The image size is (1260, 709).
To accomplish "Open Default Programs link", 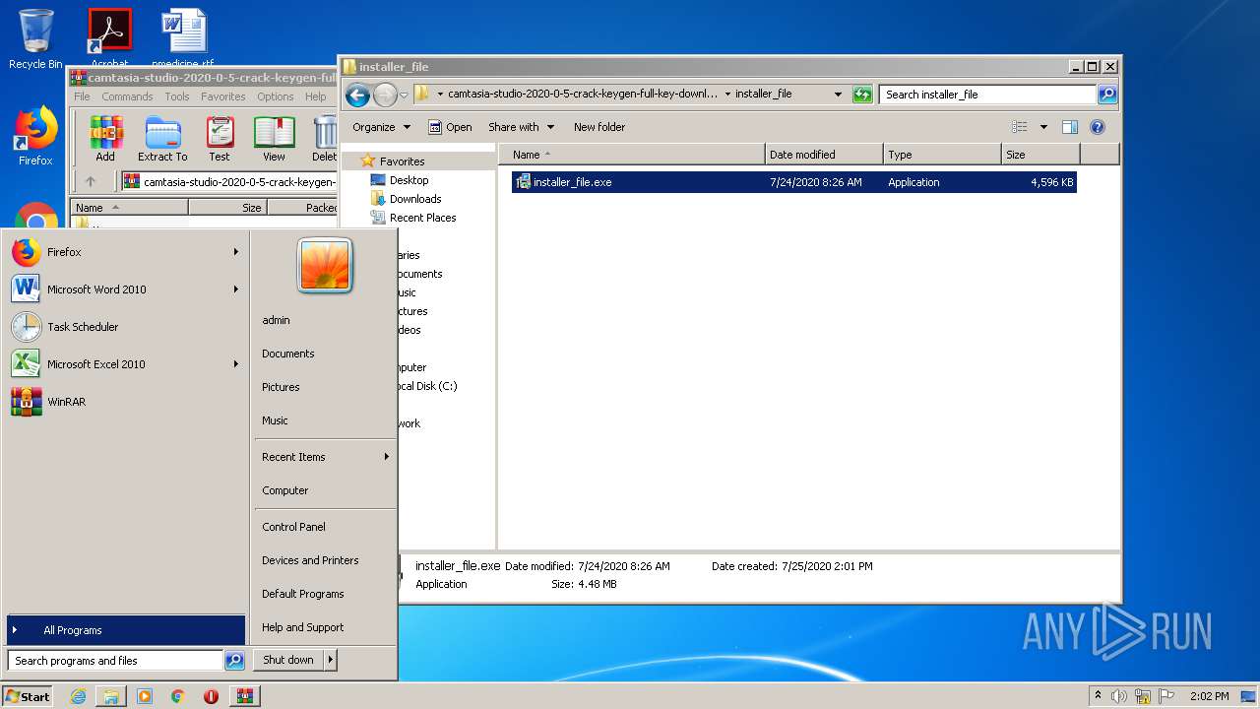I will click(x=302, y=594).
